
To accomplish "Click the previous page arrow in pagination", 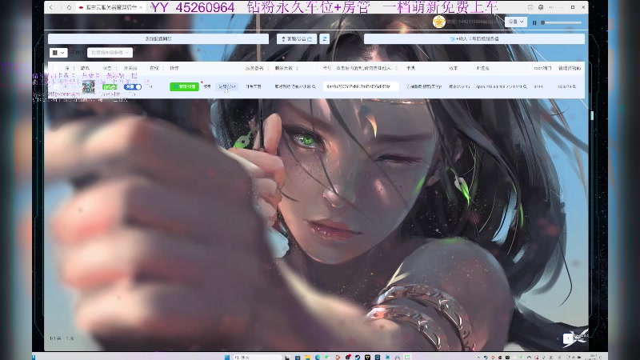I will tap(558, 338).
